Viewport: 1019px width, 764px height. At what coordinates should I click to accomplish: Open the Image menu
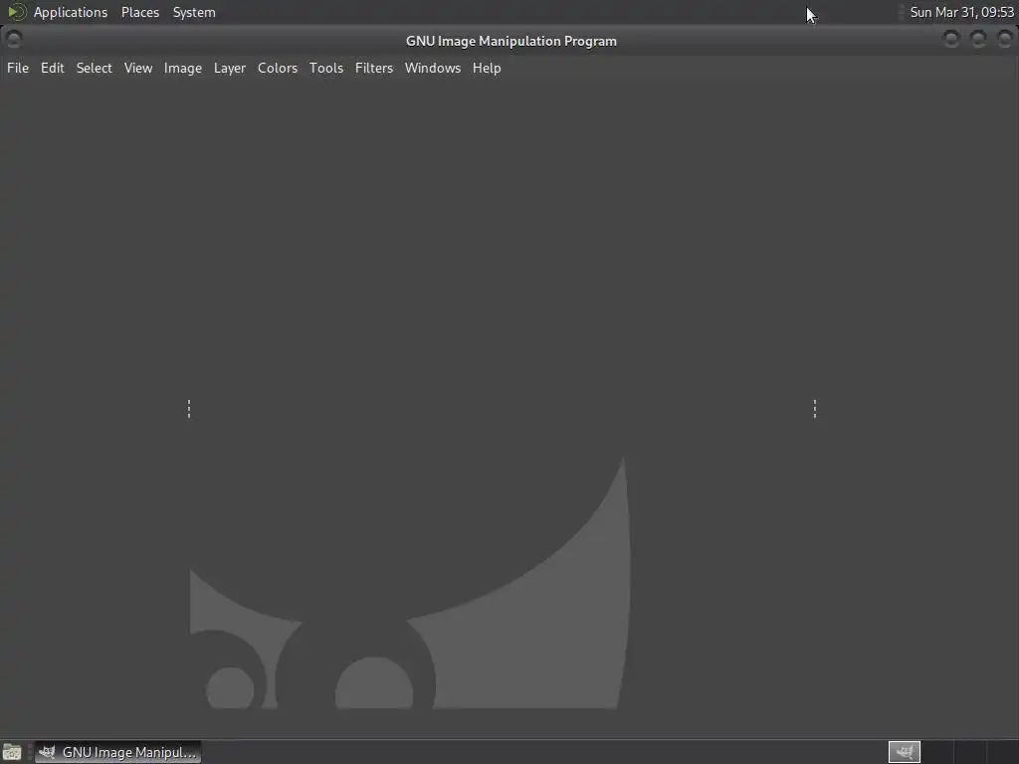183,69
